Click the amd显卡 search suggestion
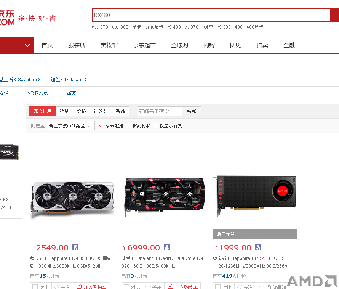The width and height of the screenshot is (339, 289). [x=154, y=27]
